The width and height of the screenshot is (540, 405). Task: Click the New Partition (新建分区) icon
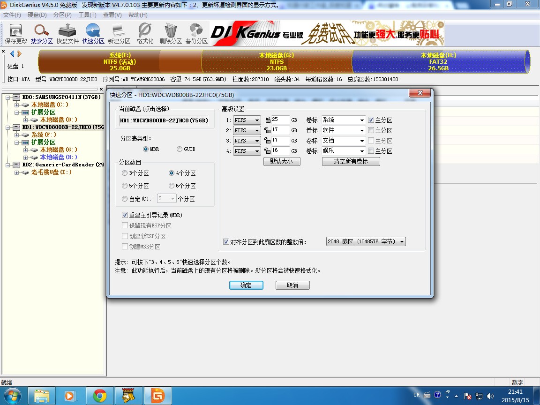119,33
